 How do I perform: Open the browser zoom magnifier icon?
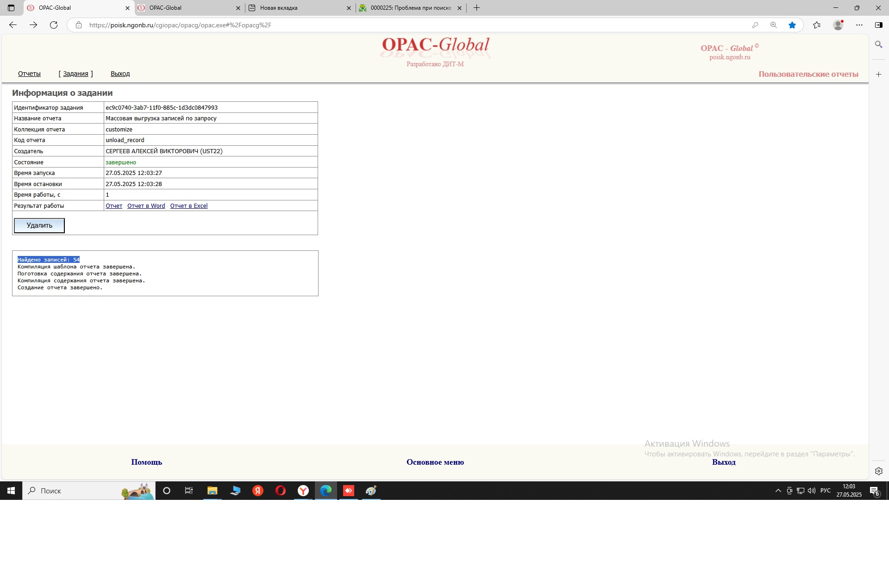773,25
